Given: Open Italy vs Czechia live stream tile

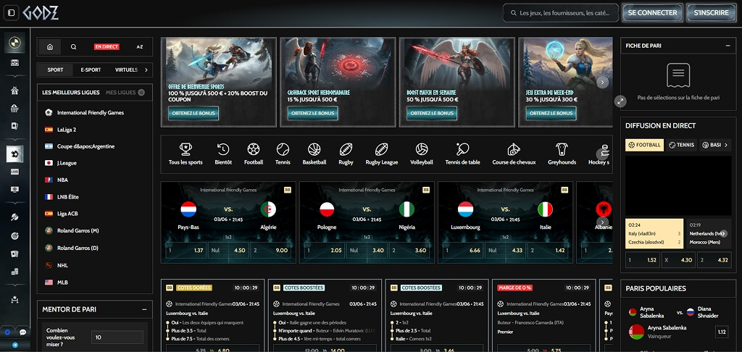Looking at the screenshot, I should click(654, 233).
